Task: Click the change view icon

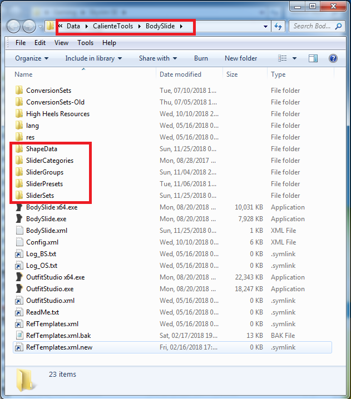Action: [x=282, y=58]
